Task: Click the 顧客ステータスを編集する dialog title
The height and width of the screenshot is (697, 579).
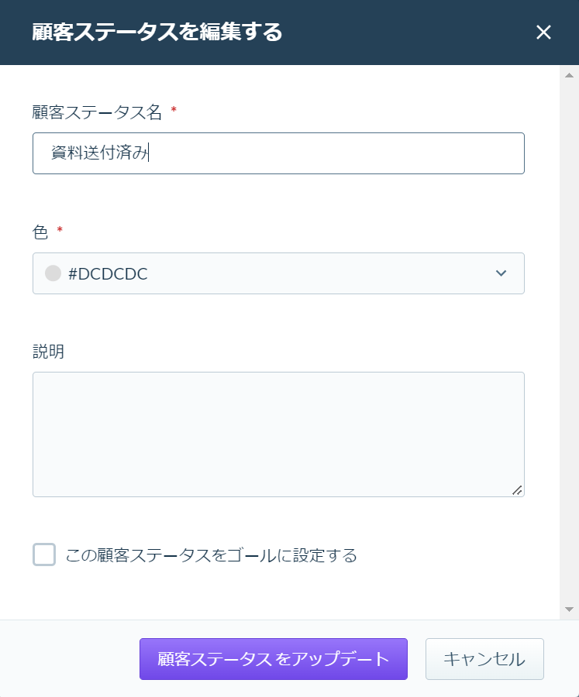Action: tap(157, 32)
